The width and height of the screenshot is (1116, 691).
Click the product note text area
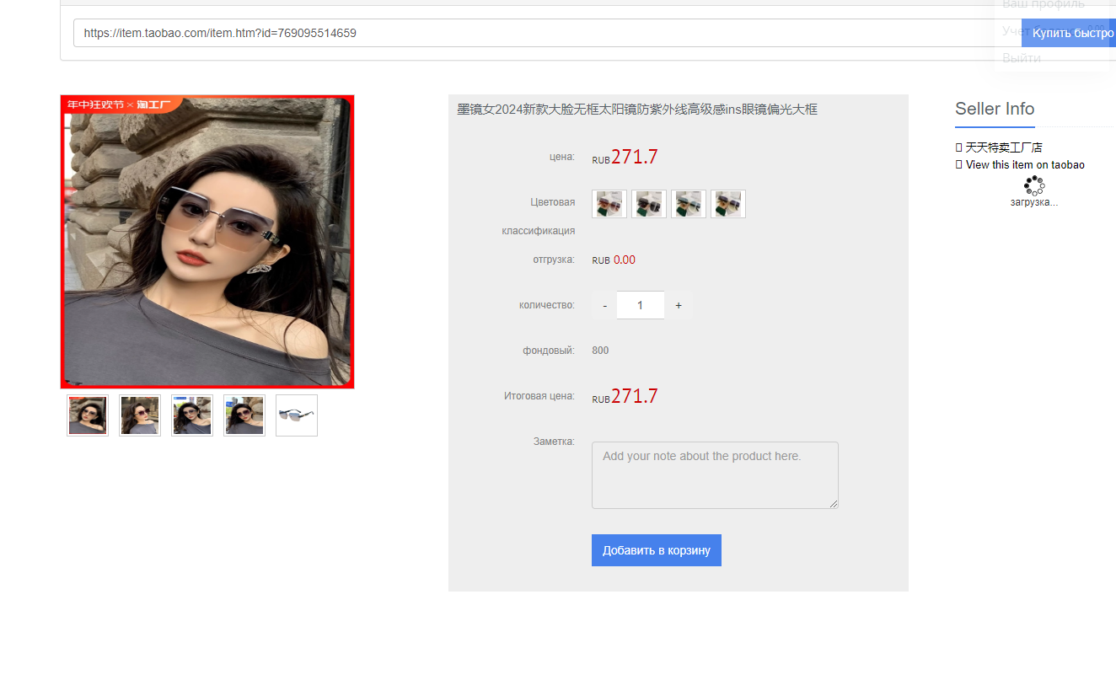tap(715, 475)
